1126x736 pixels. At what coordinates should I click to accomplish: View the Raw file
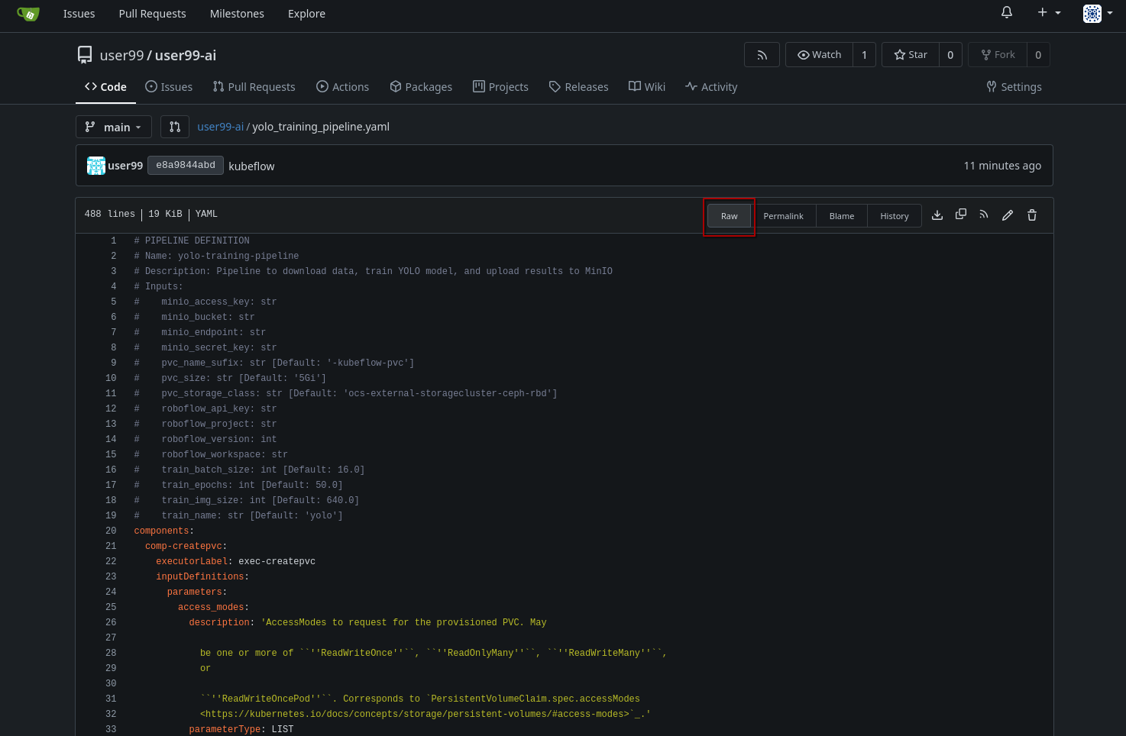click(x=730, y=216)
